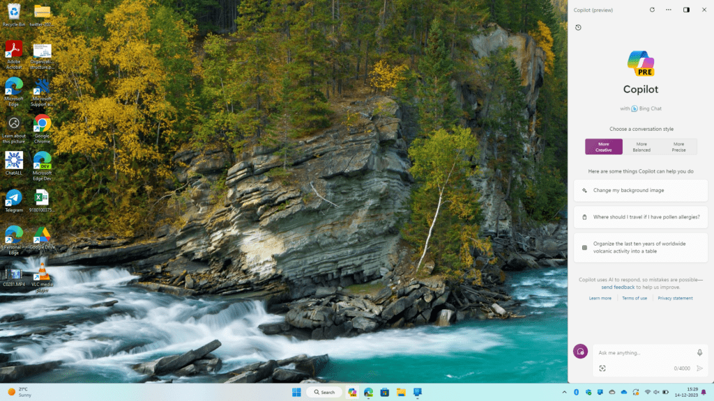Expand hidden icons in the system tray
This screenshot has width=714, height=401.
point(565,392)
